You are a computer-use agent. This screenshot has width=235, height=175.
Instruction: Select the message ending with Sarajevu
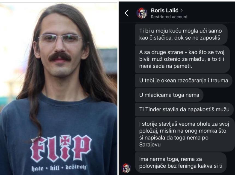tap(185, 134)
